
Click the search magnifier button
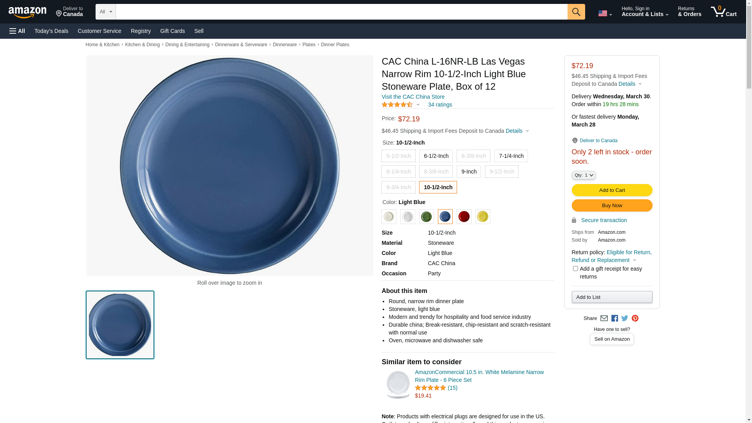(576, 12)
